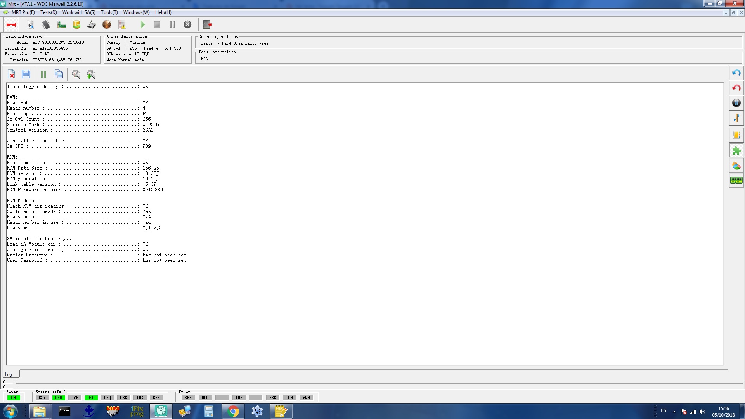This screenshot has width=745, height=419.
Task: Copy log text with the copy icon
Action: click(x=59, y=74)
